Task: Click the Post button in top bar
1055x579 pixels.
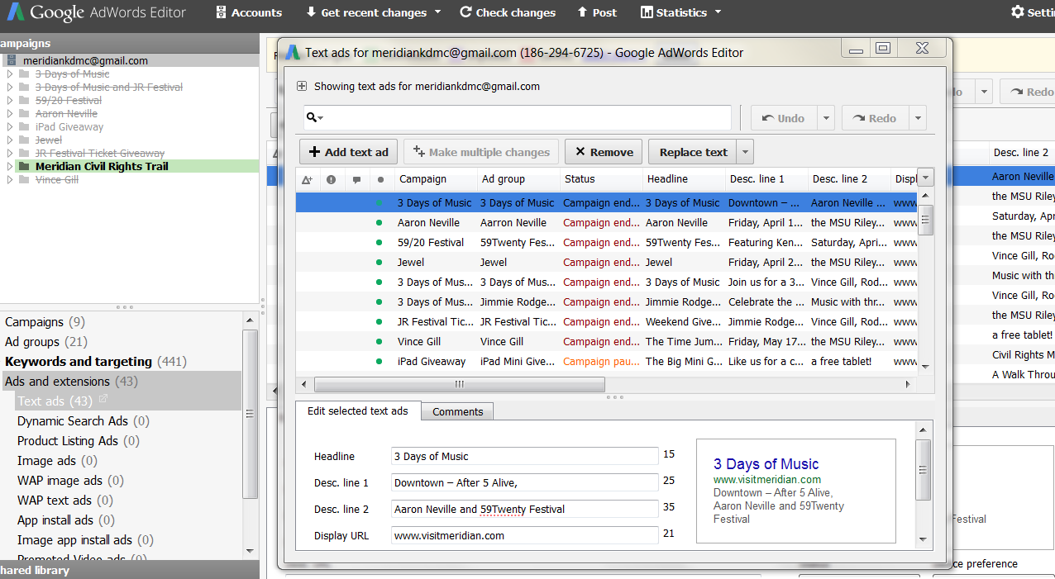Action: click(597, 12)
